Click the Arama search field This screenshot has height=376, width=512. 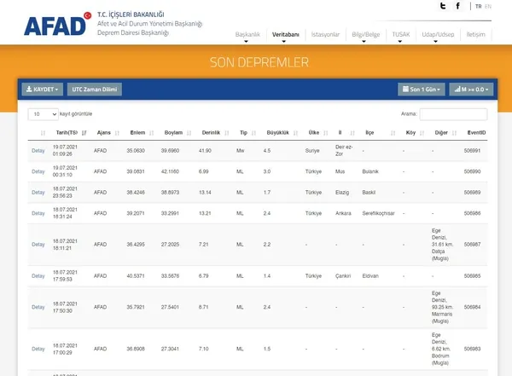click(453, 114)
